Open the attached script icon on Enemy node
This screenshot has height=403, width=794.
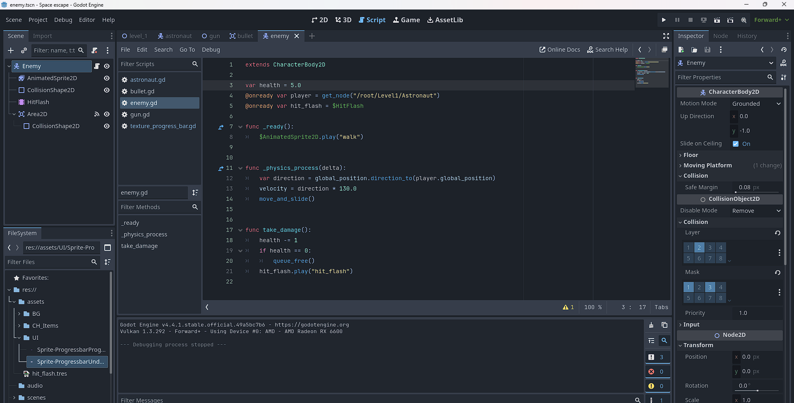pos(97,66)
